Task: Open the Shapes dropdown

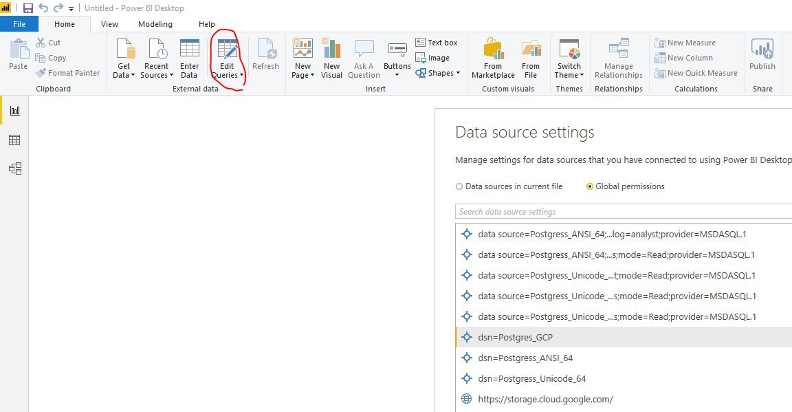Action: click(x=438, y=73)
